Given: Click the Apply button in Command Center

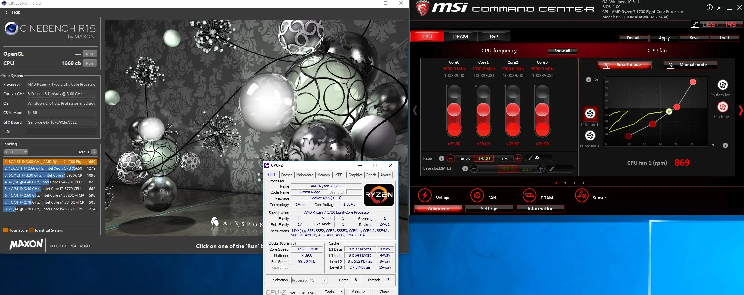Looking at the screenshot, I should pos(664,38).
